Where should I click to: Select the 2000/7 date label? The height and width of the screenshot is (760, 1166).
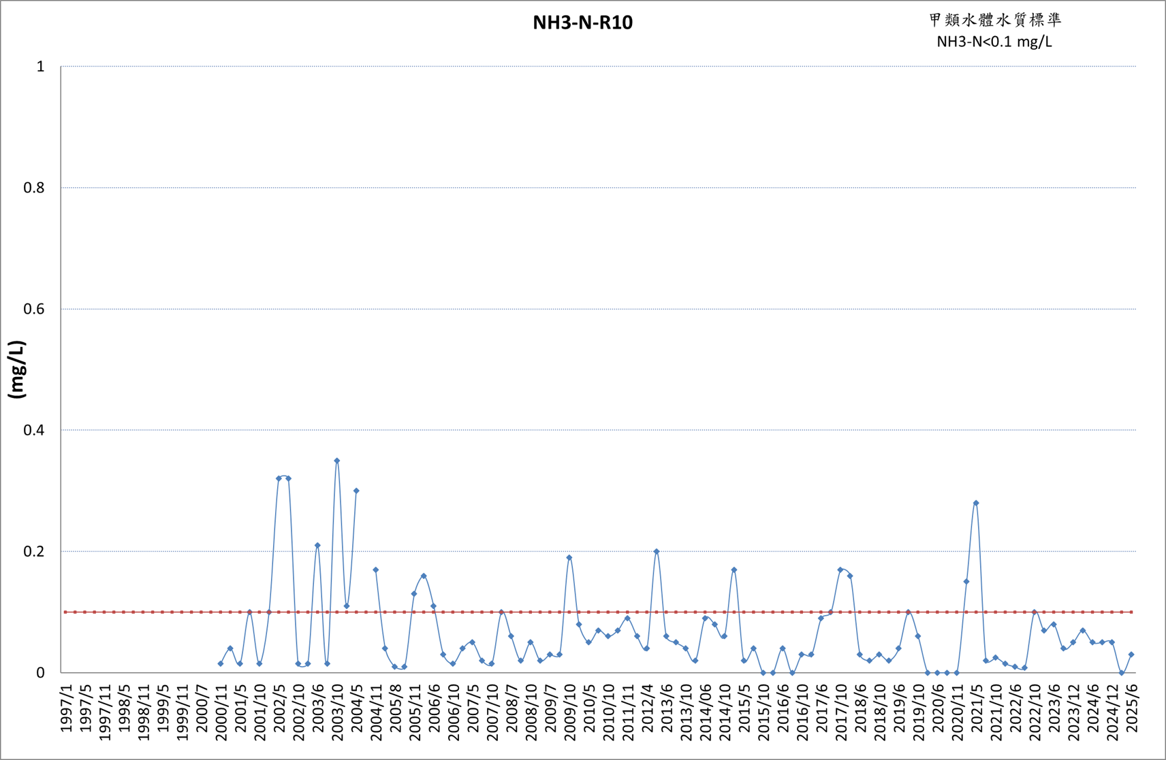point(202,709)
